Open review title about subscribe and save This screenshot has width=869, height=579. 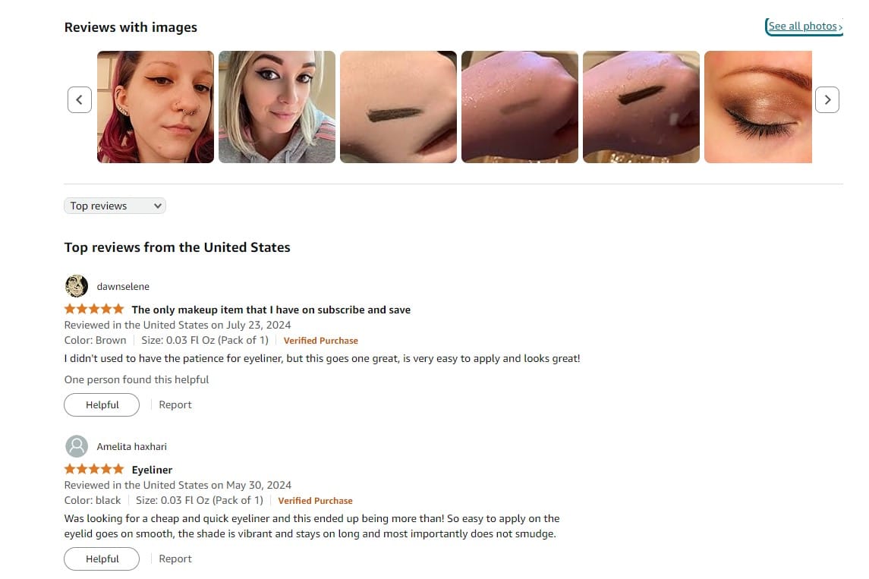point(271,310)
